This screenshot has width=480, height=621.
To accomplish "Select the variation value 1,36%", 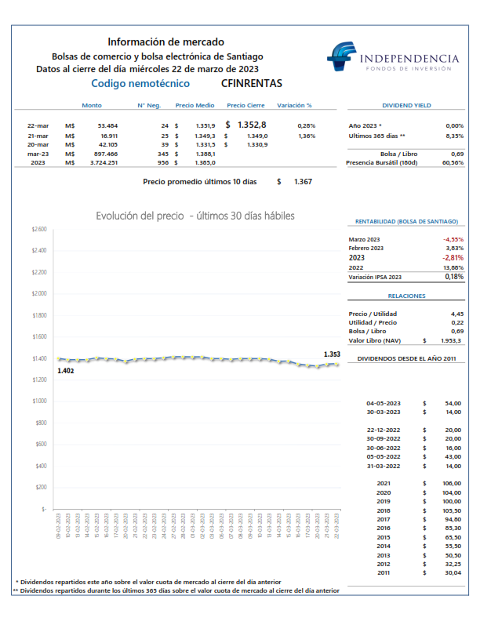I will (x=307, y=136).
